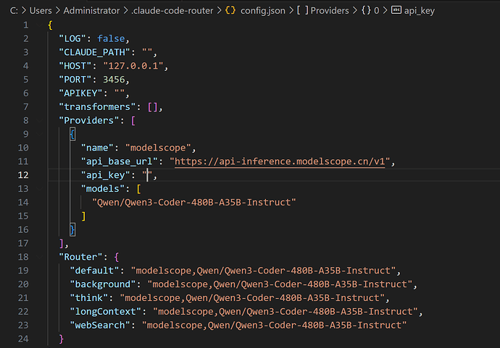Screen dimensions: 500x348
Task: Click the "Providers" key on line 8
Action: tap(89, 120)
